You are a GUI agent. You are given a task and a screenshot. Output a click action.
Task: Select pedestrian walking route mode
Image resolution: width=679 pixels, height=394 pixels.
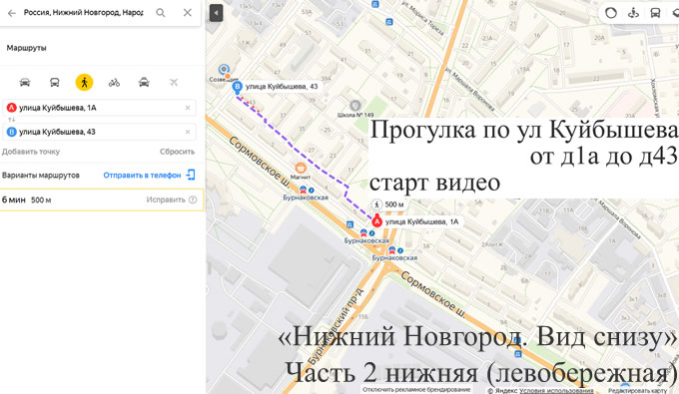coord(85,82)
